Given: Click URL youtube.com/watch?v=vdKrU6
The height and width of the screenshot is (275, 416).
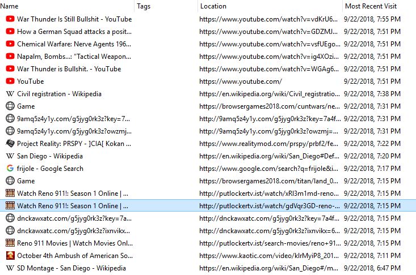Looking at the screenshot, I should pos(268,19).
